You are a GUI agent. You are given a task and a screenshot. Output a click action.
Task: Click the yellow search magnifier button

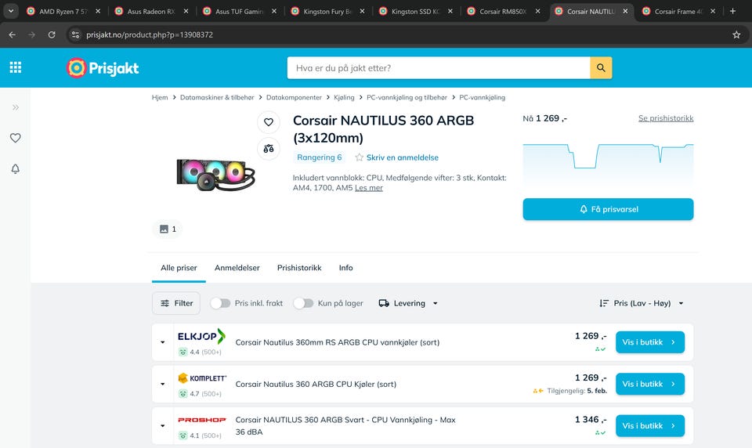tap(601, 68)
